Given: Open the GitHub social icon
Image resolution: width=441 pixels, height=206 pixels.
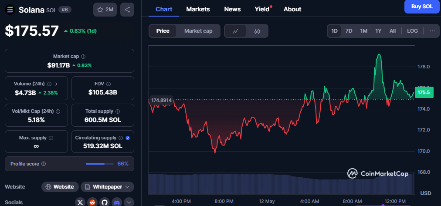Looking at the screenshot, I should (x=104, y=203).
